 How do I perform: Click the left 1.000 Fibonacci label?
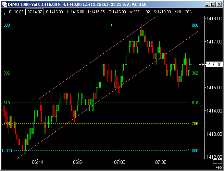[7, 151]
